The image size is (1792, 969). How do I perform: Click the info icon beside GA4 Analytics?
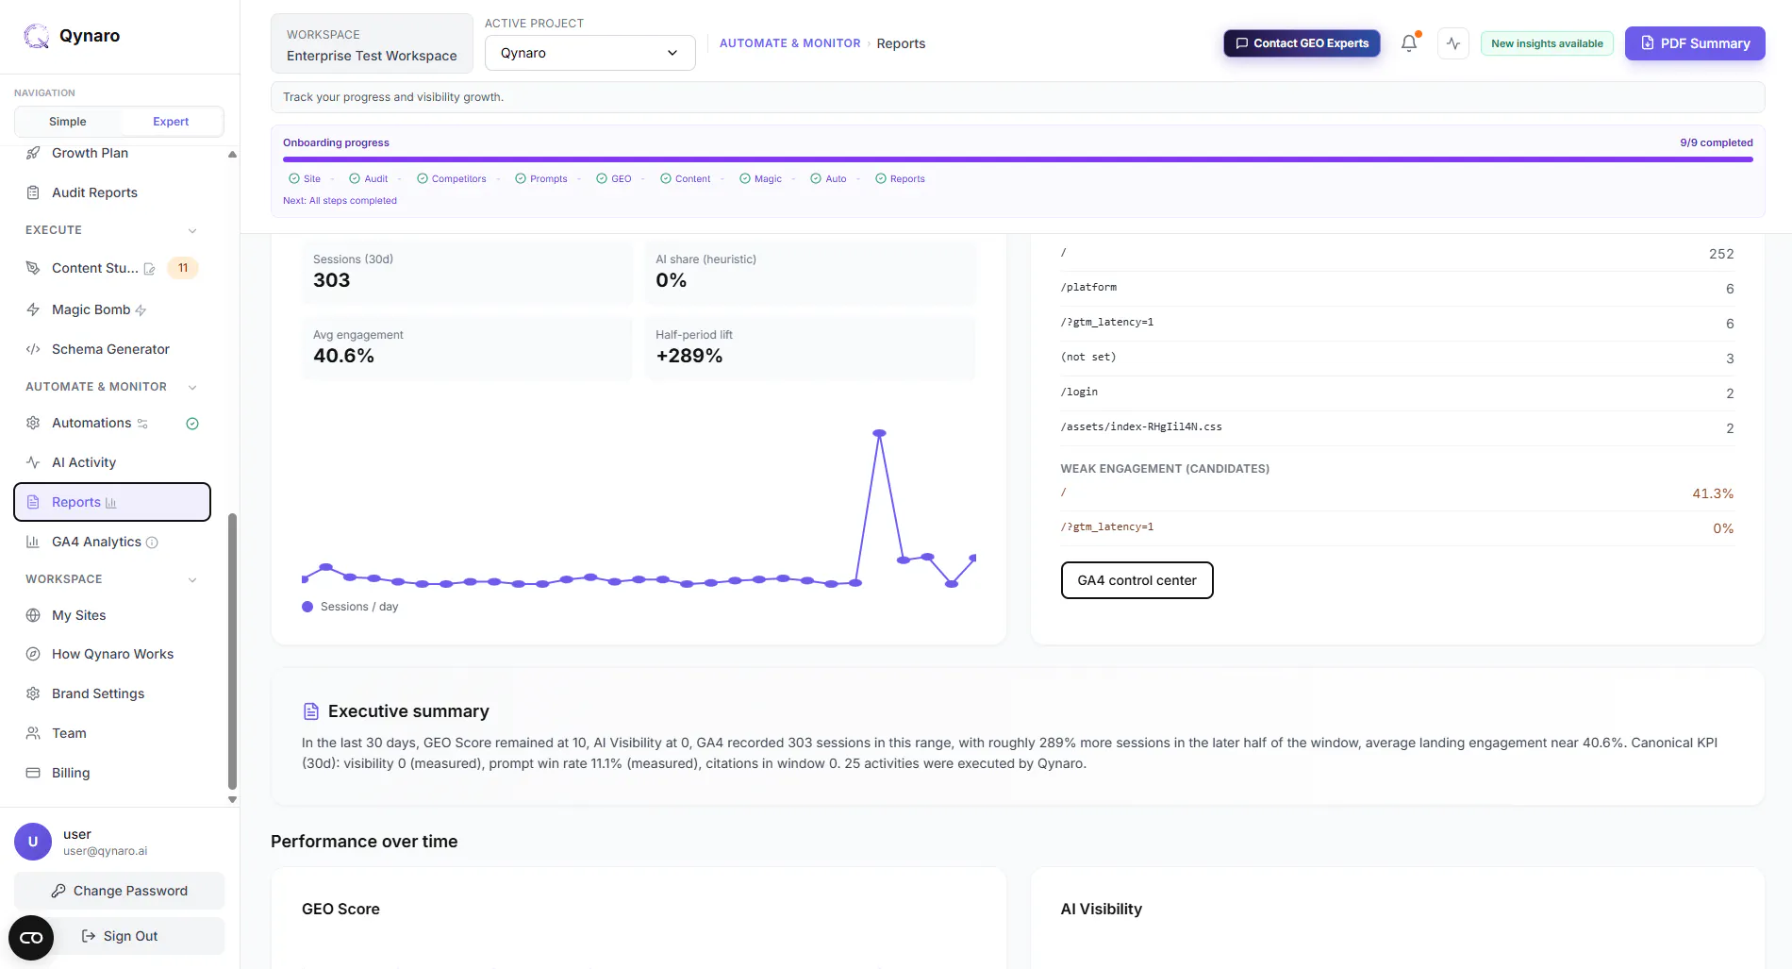click(x=152, y=543)
